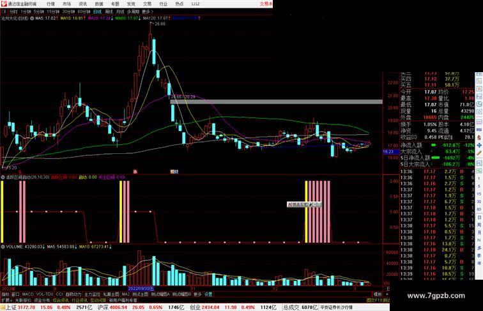Viewport: 483px width, 311px height.
Task: Switch to 分时 period tab
Action: tap(13, 11)
